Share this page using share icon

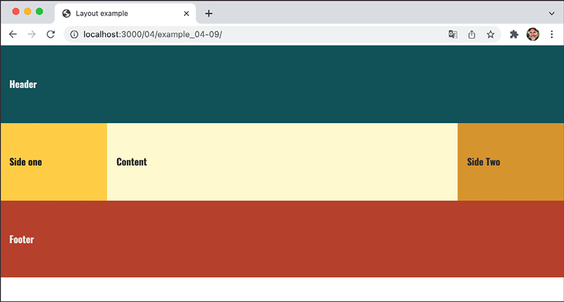click(471, 34)
